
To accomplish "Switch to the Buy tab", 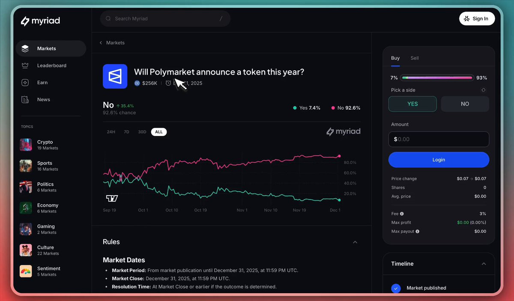I will [395, 58].
